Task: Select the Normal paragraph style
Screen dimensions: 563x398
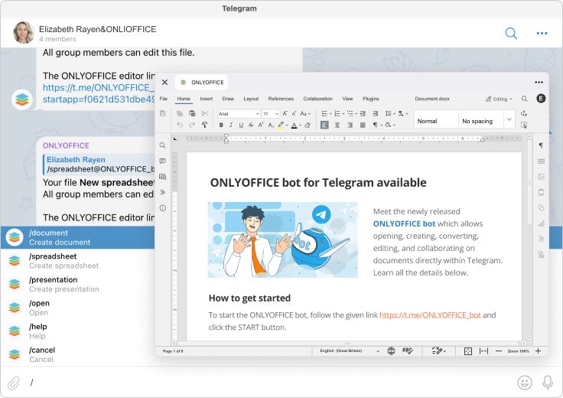Action: [436, 119]
